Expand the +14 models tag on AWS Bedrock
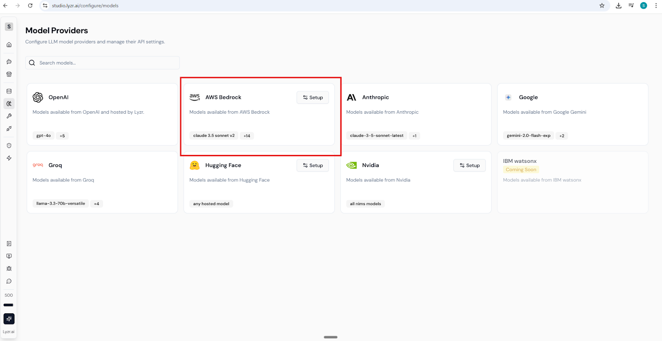Viewport: 662px width, 341px height. click(247, 136)
